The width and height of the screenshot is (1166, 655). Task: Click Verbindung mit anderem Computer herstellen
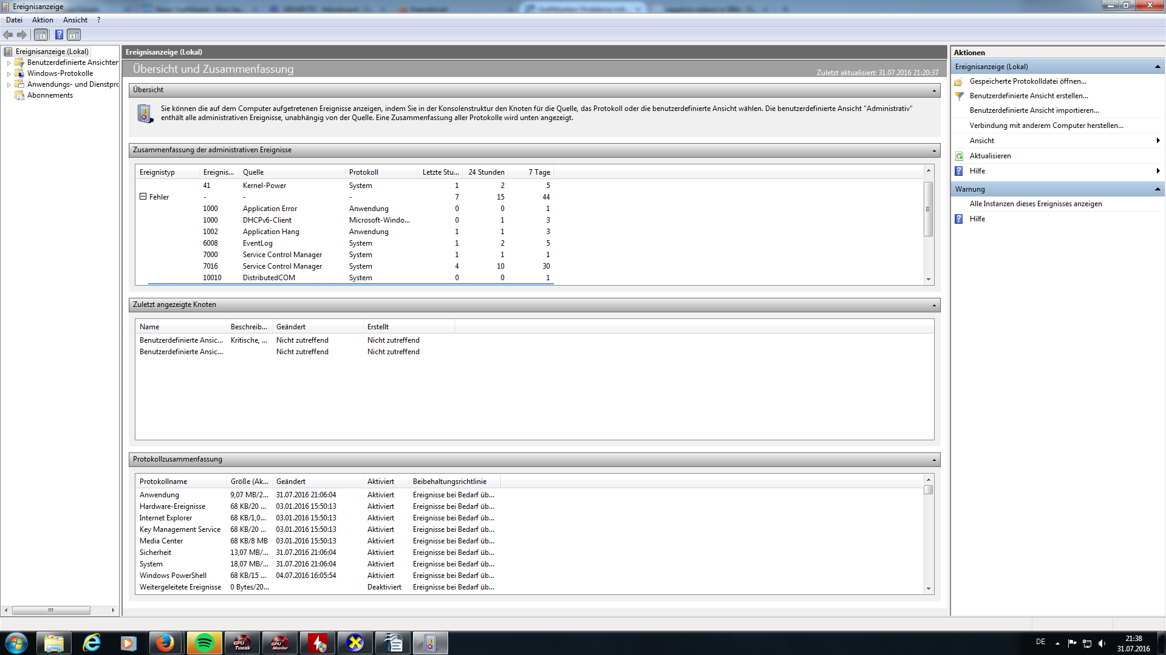[x=1046, y=126]
